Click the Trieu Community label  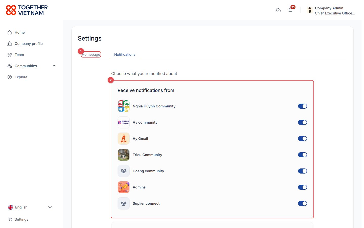[x=147, y=155]
